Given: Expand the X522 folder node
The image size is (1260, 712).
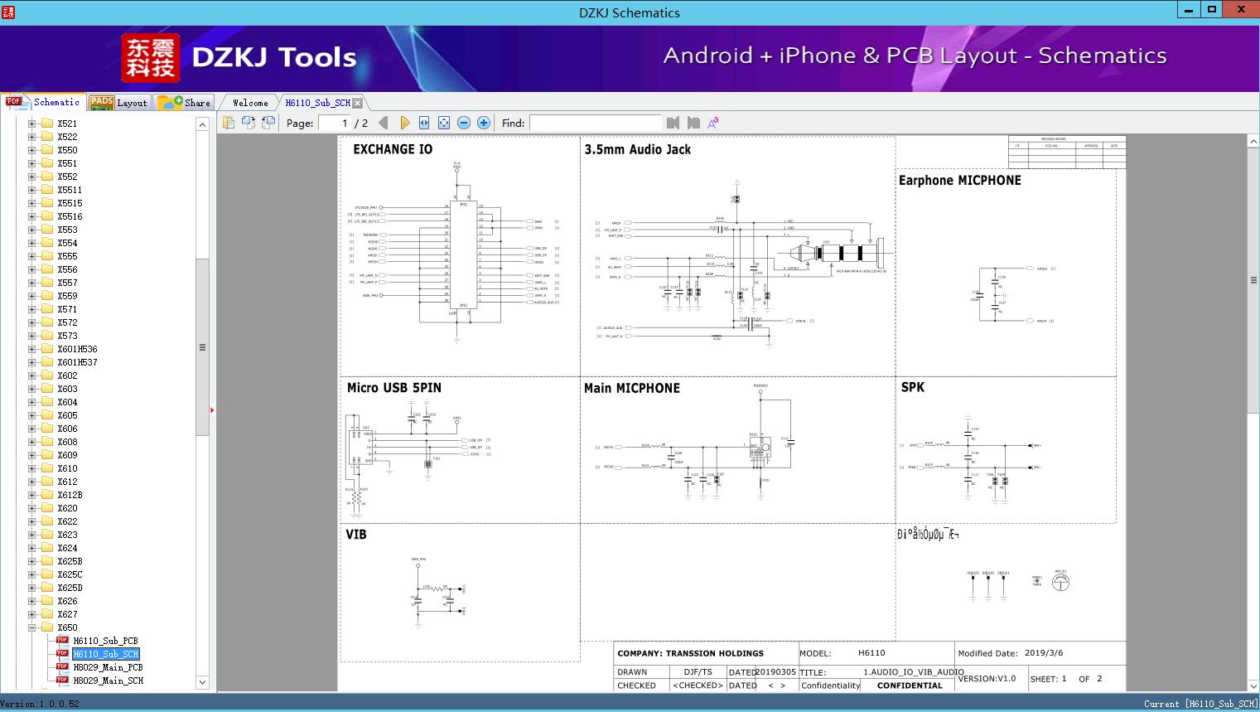Looking at the screenshot, I should (31, 137).
